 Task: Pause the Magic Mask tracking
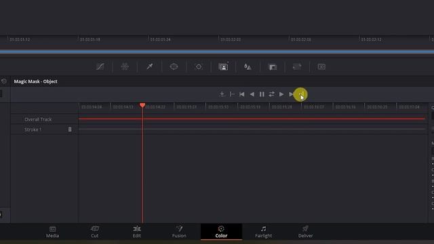[262, 94]
